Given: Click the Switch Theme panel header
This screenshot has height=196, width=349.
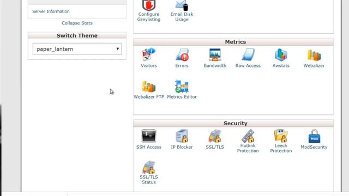Looking at the screenshot, I should (x=77, y=35).
